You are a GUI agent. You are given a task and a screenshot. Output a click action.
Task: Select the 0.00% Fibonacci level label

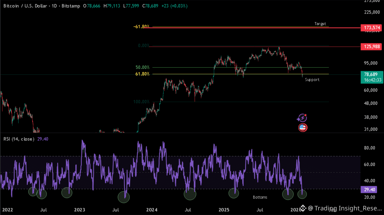click(144, 46)
